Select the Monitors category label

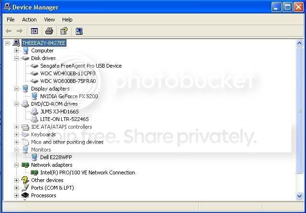[x=41, y=150]
